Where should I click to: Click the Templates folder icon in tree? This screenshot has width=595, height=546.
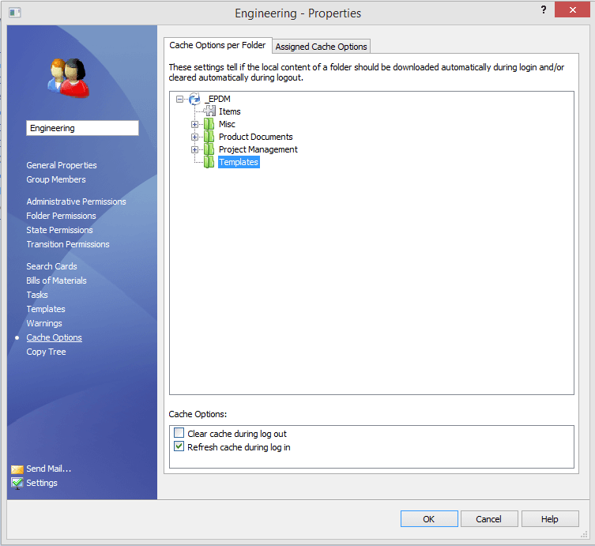(209, 162)
